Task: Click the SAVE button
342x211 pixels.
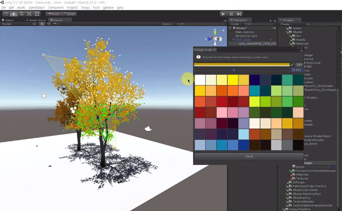Action: point(249,156)
